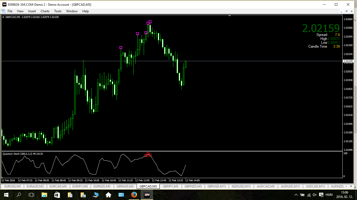Minimize the inner chart window

click(x=341, y=11)
